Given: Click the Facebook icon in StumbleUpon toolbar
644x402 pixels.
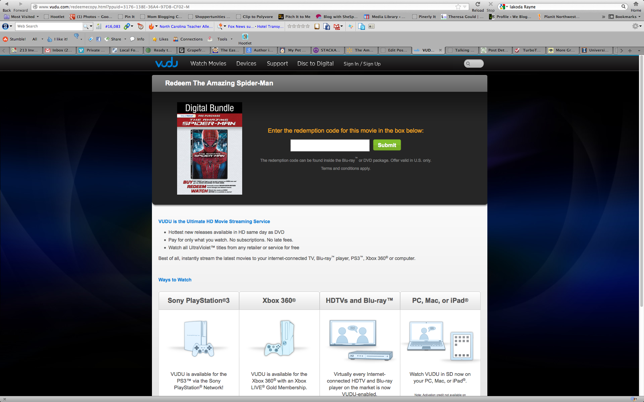Looking at the screenshot, I should point(99,39).
